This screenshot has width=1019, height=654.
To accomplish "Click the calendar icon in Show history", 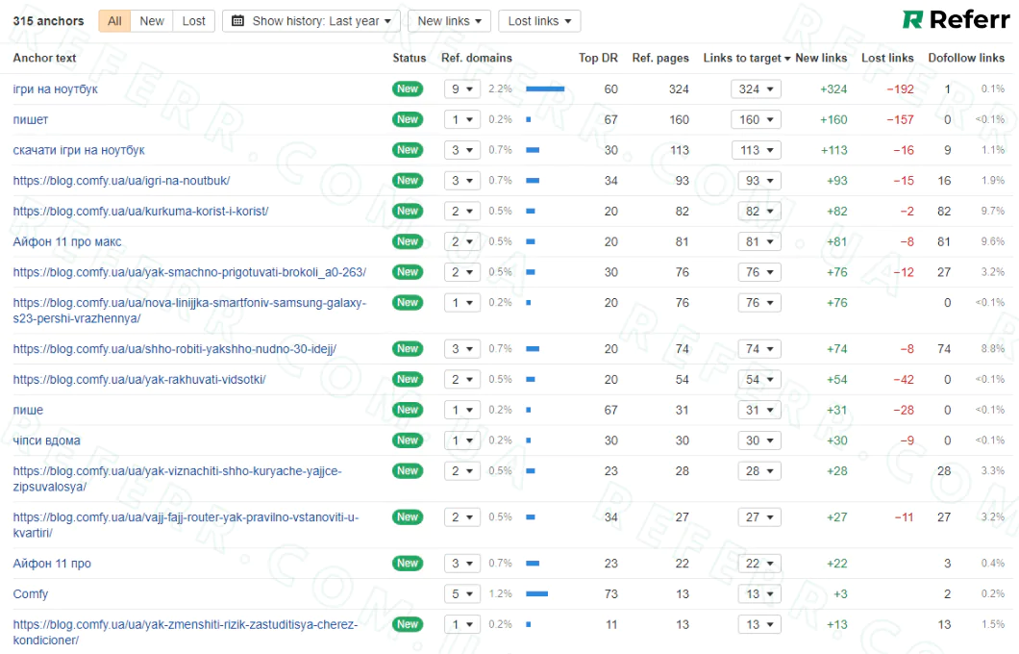I will coord(238,21).
